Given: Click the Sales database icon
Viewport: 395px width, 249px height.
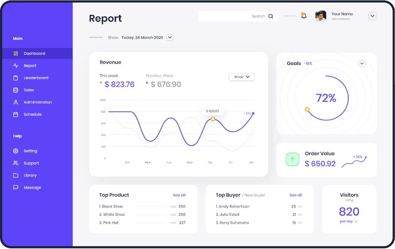Looking at the screenshot, I should (16, 90).
